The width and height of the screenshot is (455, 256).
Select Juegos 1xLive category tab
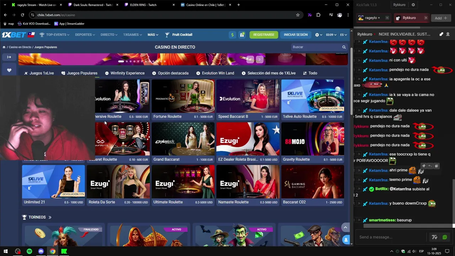coord(39,73)
